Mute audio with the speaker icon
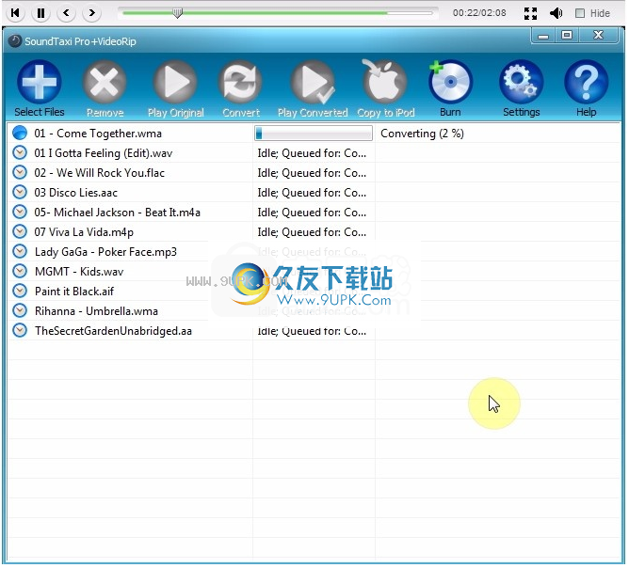The image size is (629, 568). pyautogui.click(x=556, y=13)
